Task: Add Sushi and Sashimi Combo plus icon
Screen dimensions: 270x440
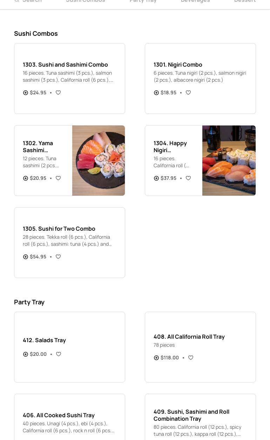Action: pos(26,93)
